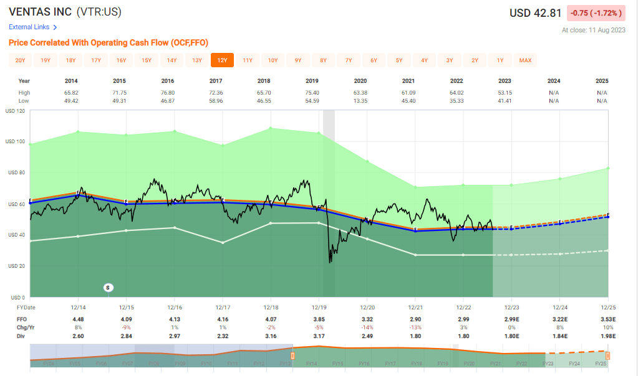The height and width of the screenshot is (376, 638).
Task: Click the 2022 Low value 35.33
Action: coord(457,101)
